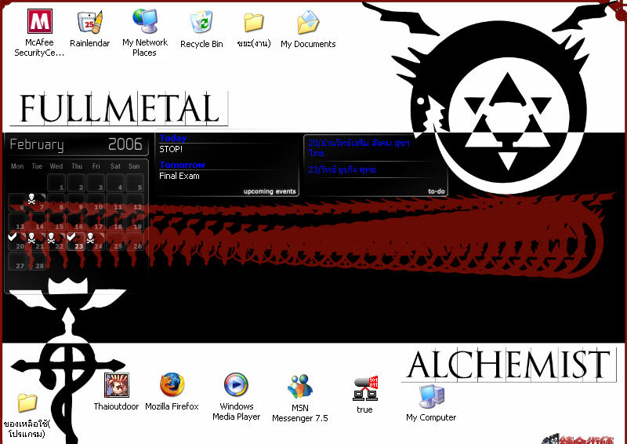Click the Today link in upcoming events
The width and height of the screenshot is (627, 444).
[x=173, y=138]
